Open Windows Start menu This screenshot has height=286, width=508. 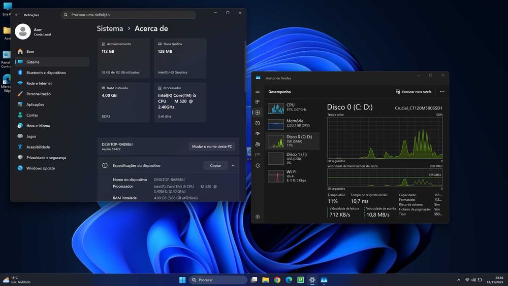[182, 280]
